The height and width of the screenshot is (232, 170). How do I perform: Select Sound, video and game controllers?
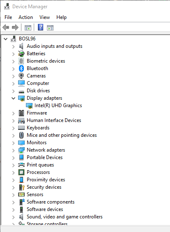coord(65,217)
